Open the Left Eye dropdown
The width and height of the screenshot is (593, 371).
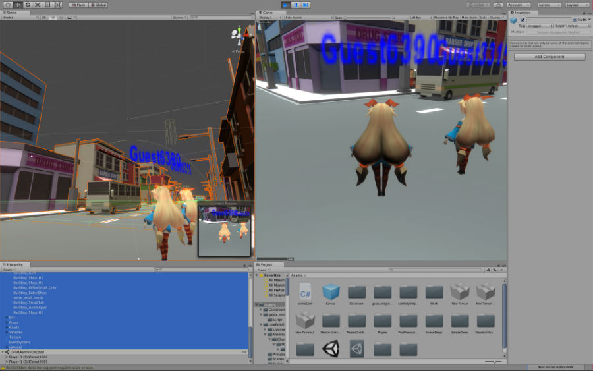click(420, 18)
